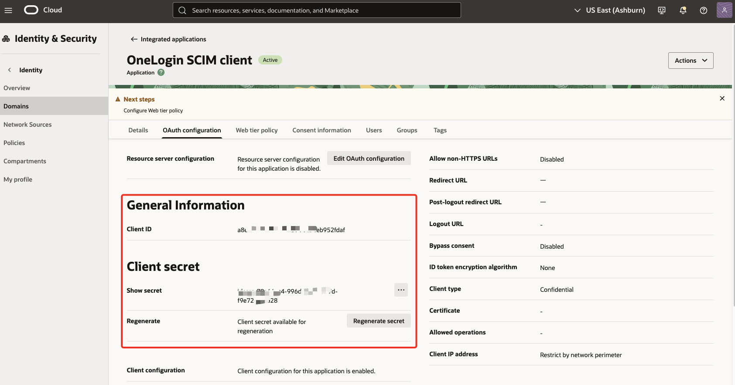Open the Web tier policy tab
Viewport: 735px width, 385px height.
point(257,130)
